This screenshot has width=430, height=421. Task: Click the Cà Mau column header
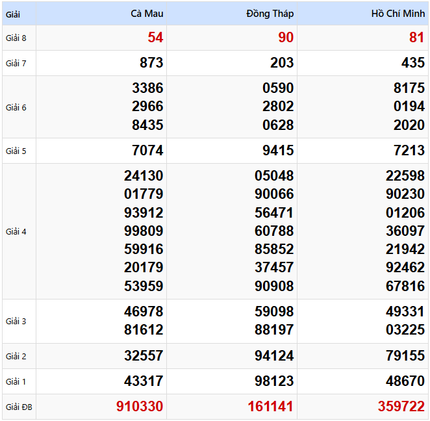pyautogui.click(x=147, y=14)
